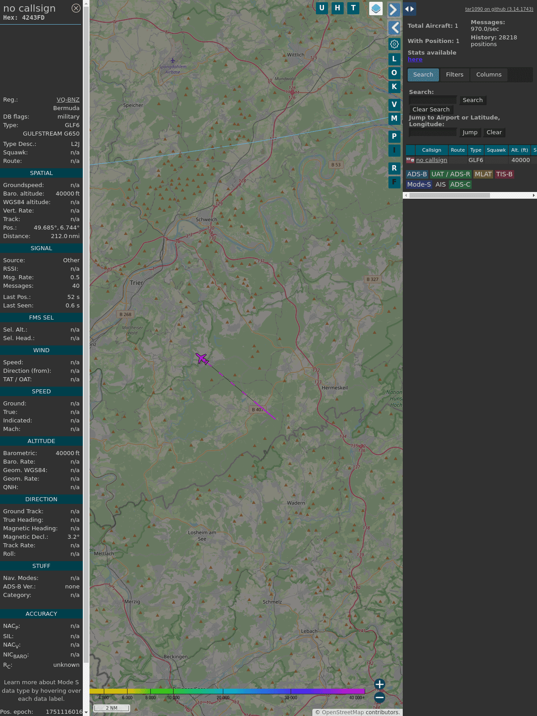537x716 pixels.
Task: Toggle the L labels button
Action: 394,59
